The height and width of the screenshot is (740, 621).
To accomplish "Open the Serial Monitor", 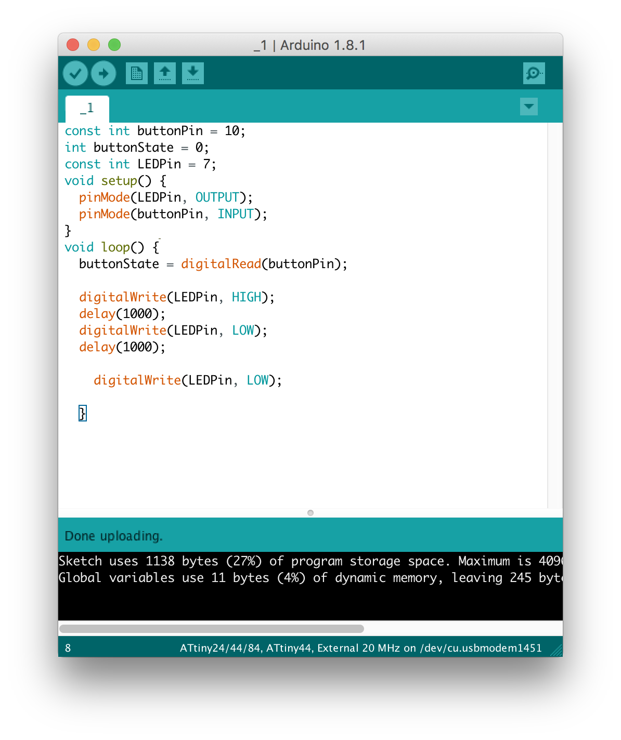I will (x=534, y=73).
